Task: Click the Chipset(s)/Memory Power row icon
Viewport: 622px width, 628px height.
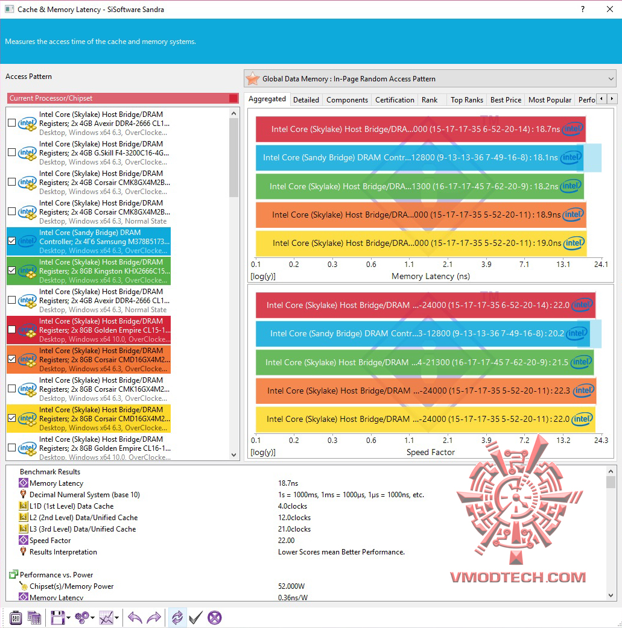Action: [24, 586]
